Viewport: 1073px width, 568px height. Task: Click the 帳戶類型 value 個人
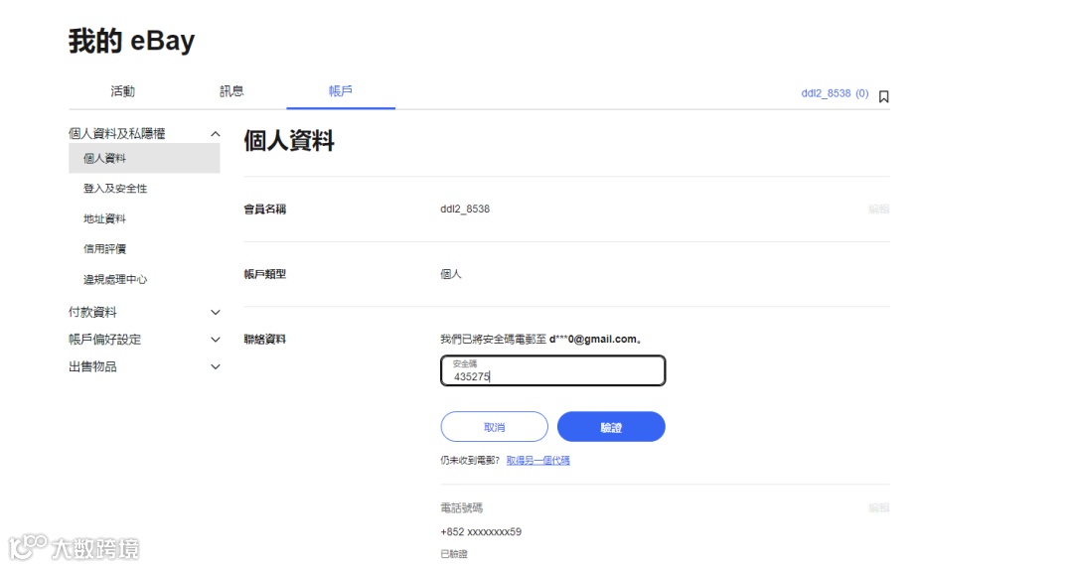click(451, 274)
